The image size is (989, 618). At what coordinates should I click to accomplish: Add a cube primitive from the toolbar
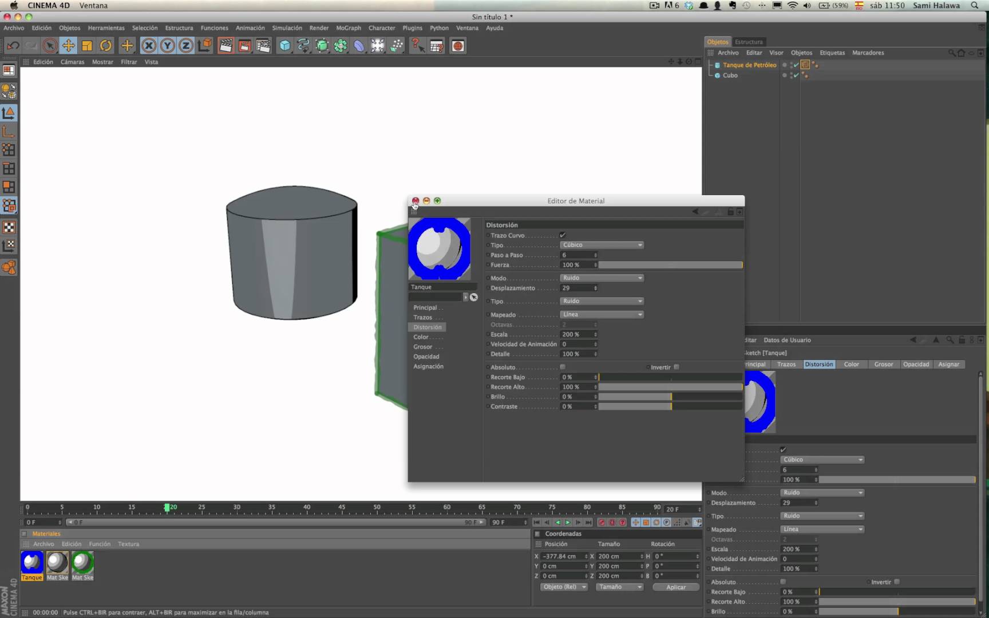pos(284,46)
